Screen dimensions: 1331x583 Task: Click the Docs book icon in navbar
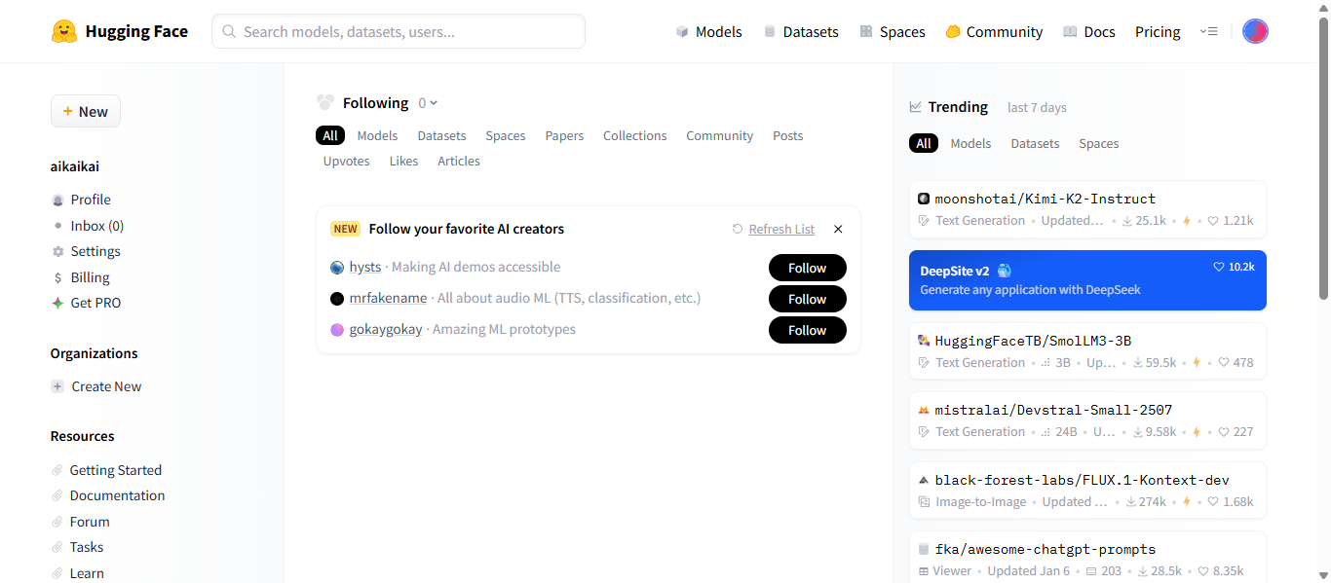[1070, 31]
